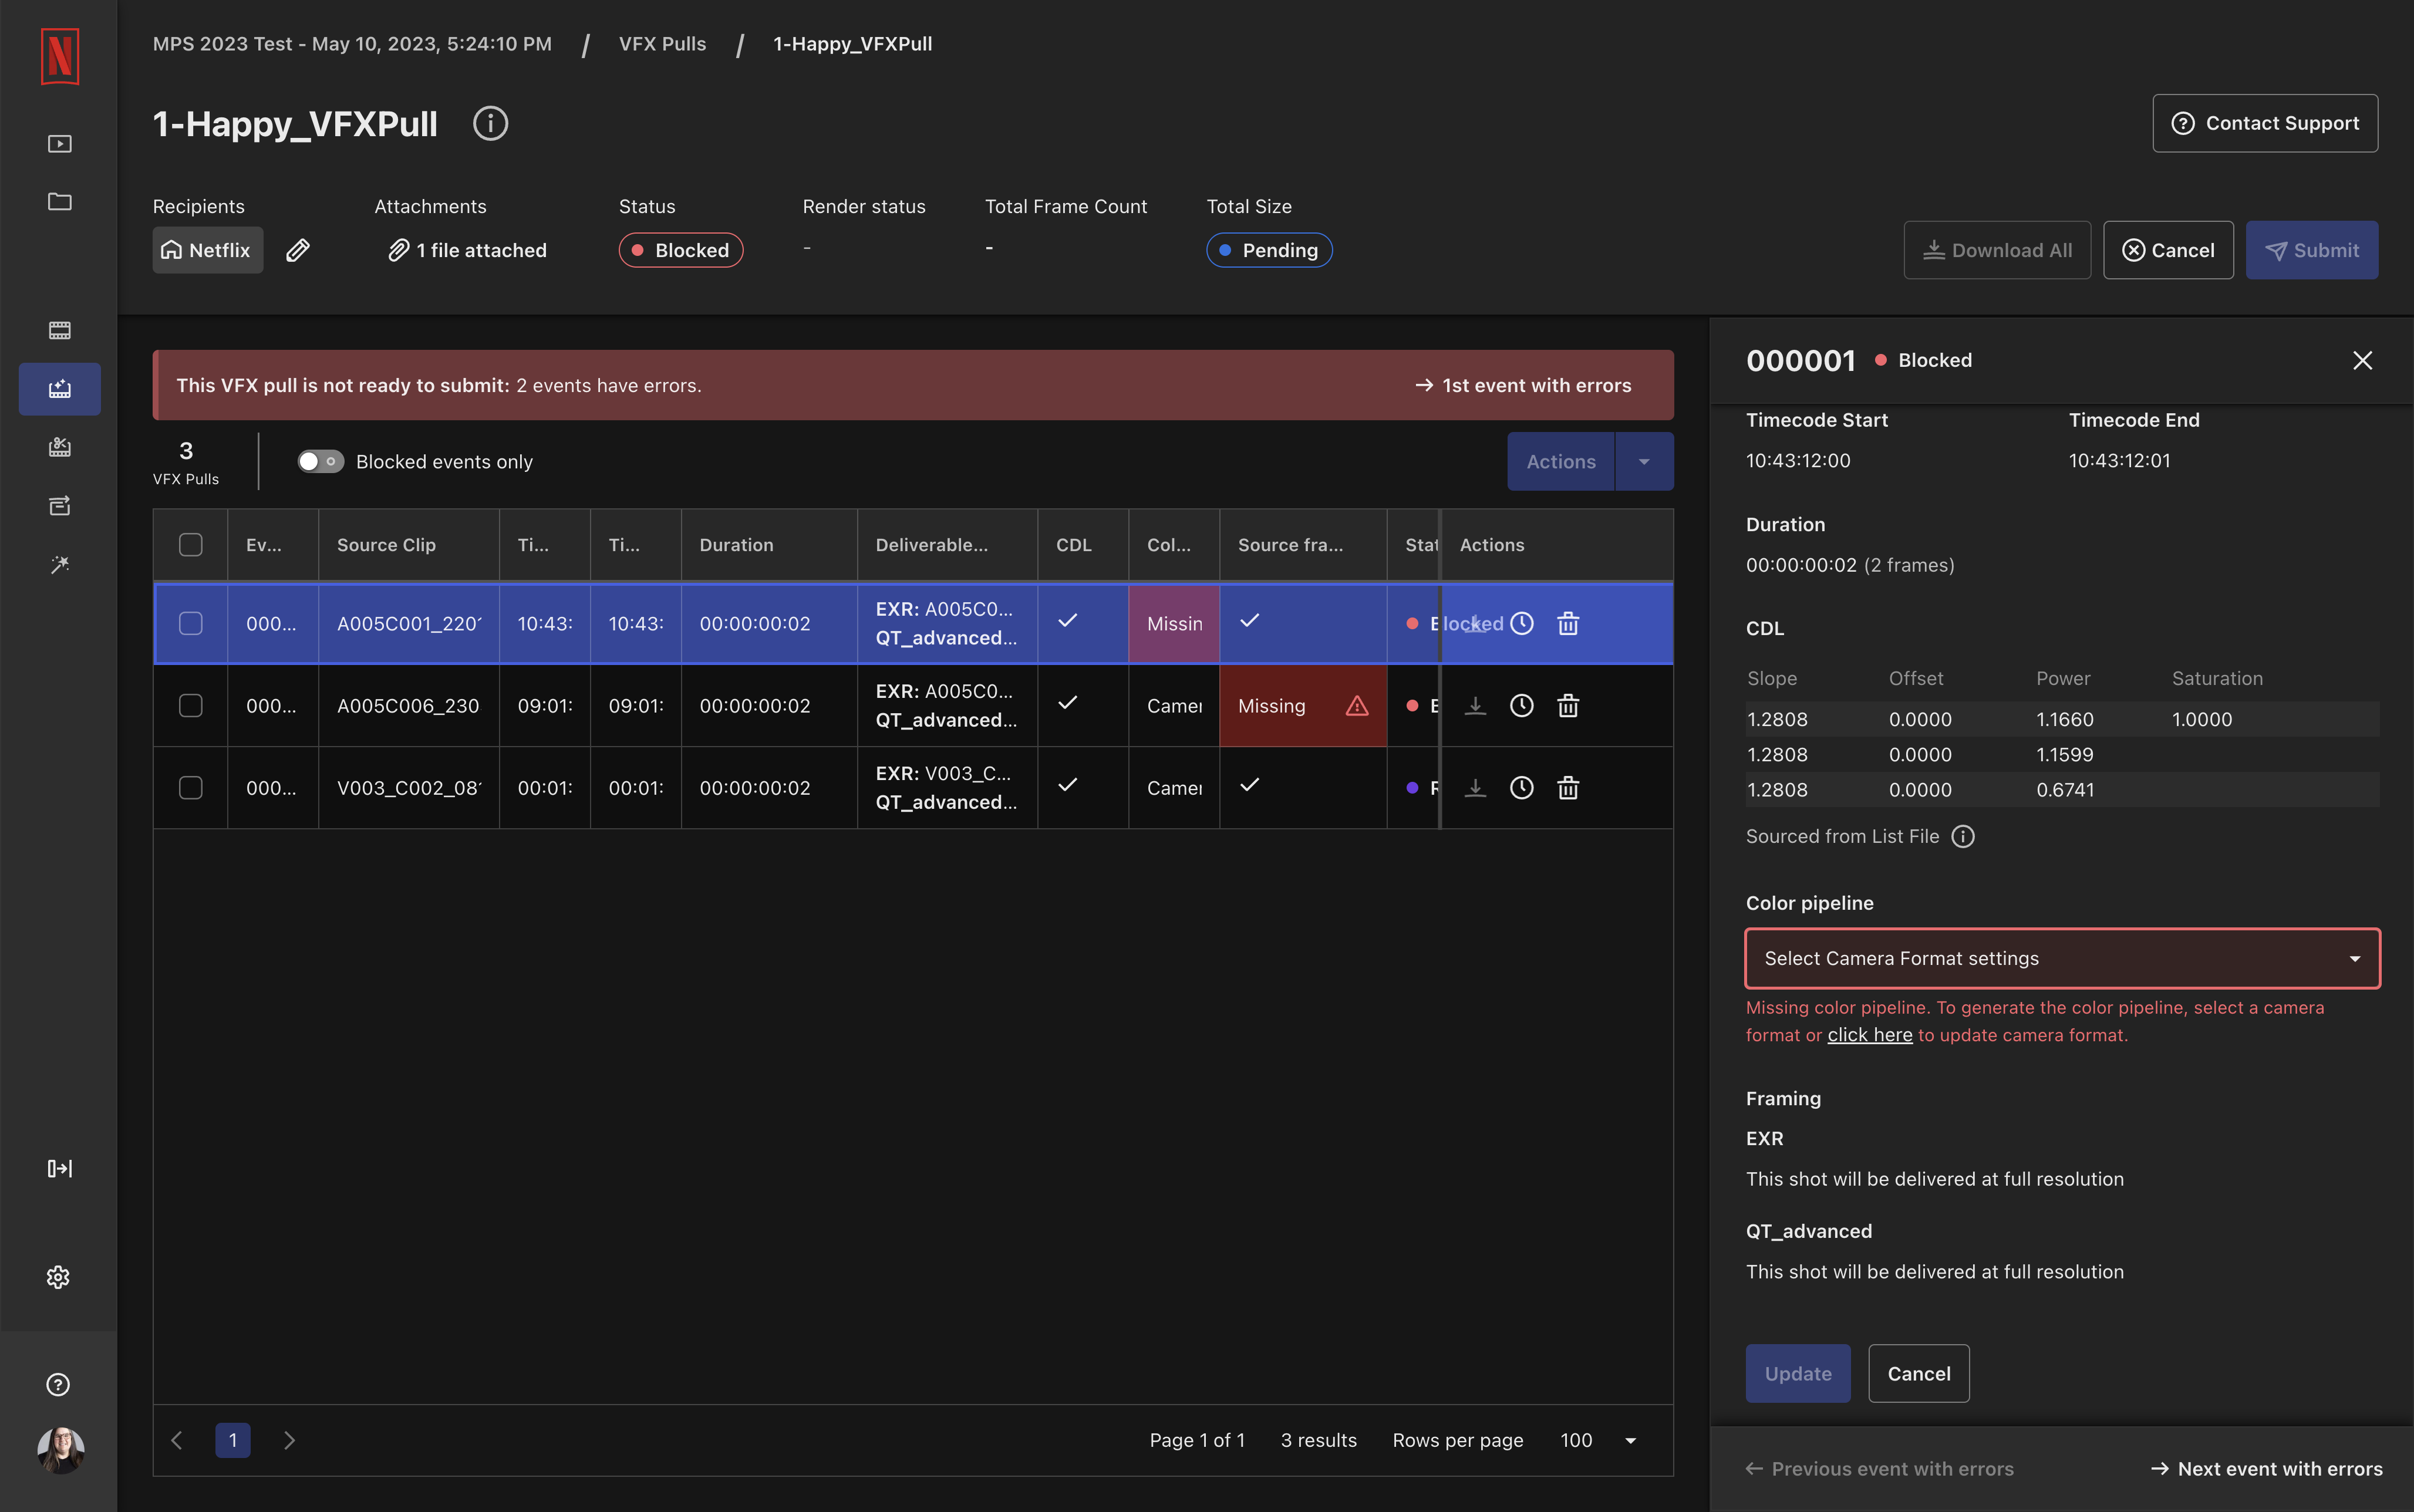Follow the 'click here' camera format link
The height and width of the screenshot is (1512, 2414).
(x=1869, y=1035)
